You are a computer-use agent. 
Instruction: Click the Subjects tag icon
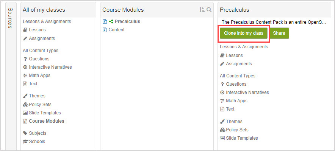click(x=25, y=133)
